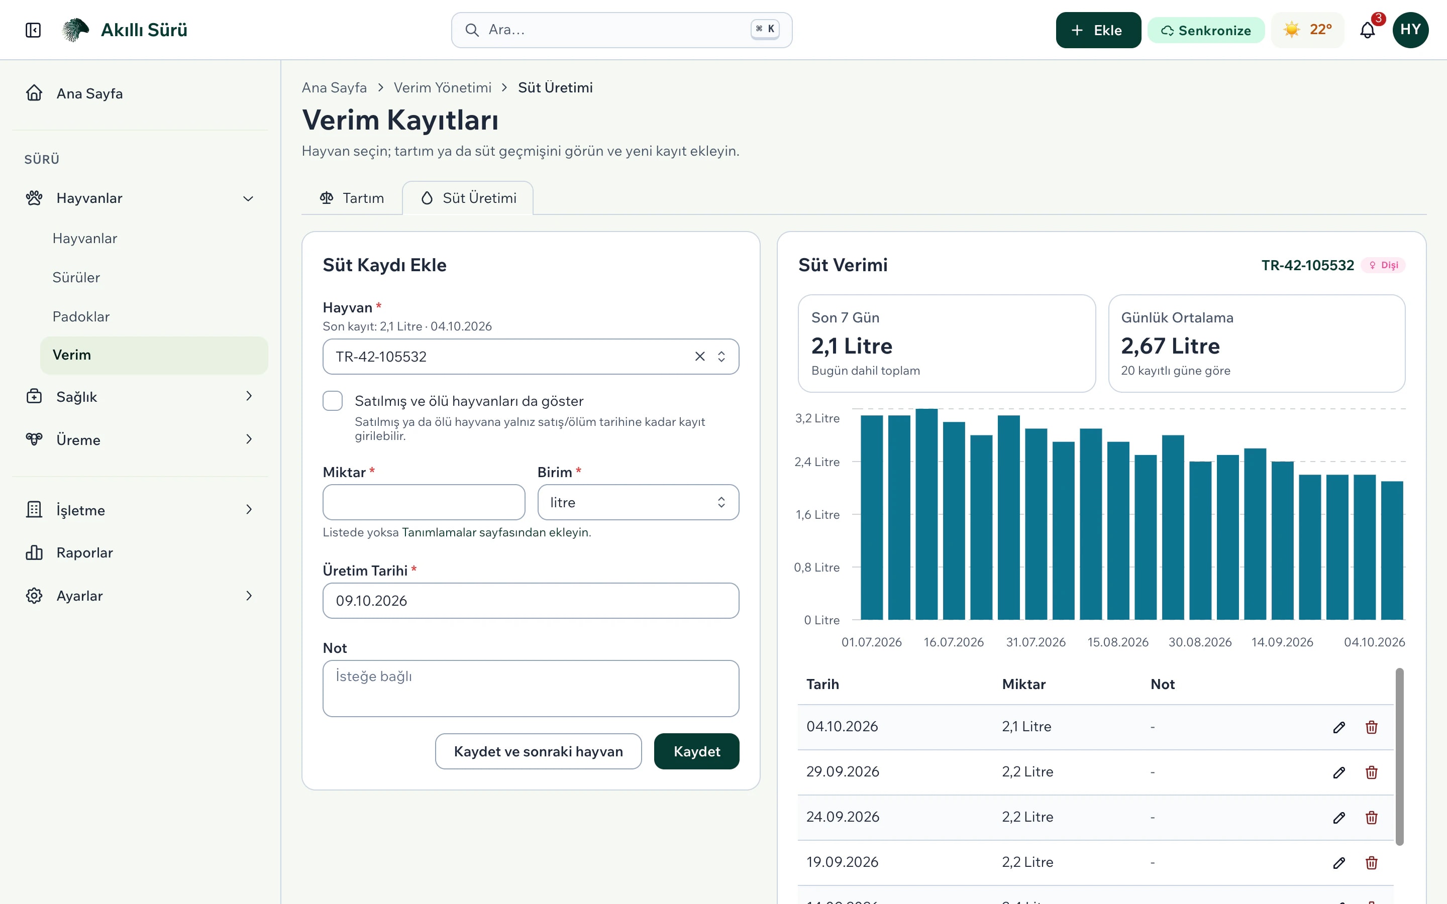1447x904 pixels.
Task: Clear the selected animal with the X icon
Action: [699, 357]
